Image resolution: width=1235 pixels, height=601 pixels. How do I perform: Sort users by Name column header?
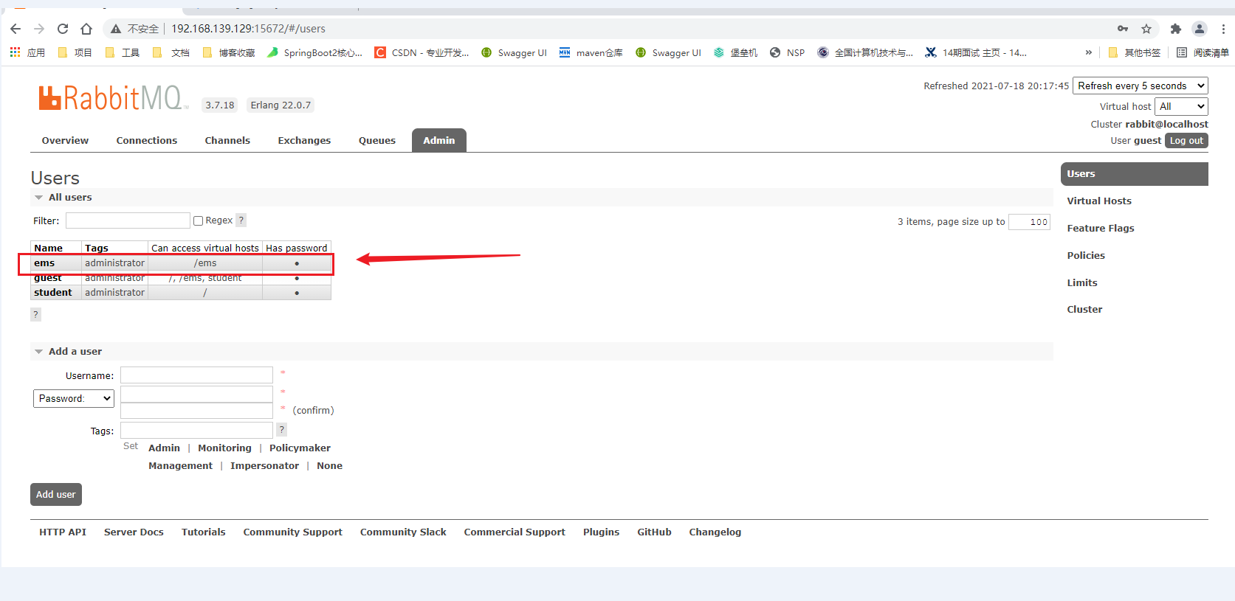[x=49, y=248]
